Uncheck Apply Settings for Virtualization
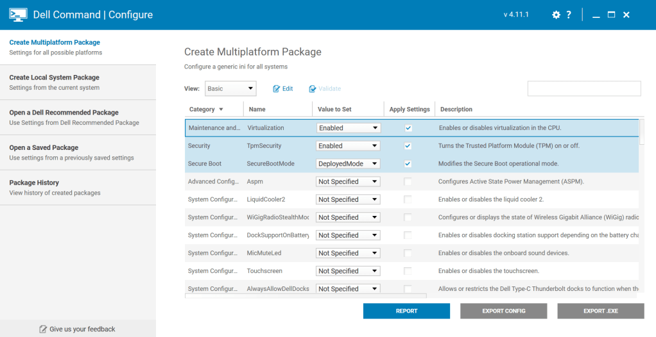 [408, 128]
